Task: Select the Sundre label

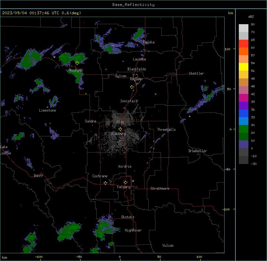Action: (90, 121)
